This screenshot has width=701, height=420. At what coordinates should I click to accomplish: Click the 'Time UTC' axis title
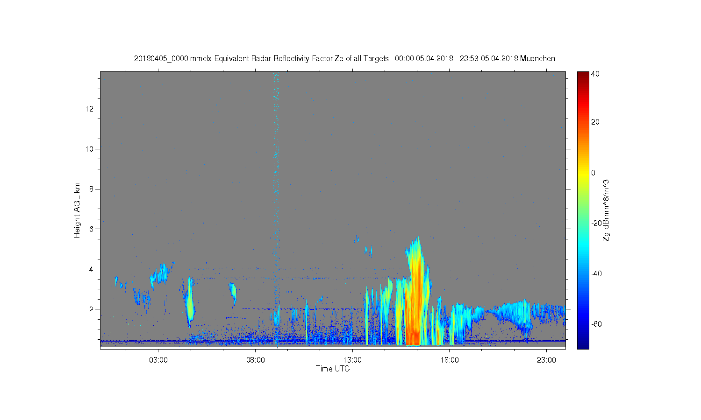(333, 369)
